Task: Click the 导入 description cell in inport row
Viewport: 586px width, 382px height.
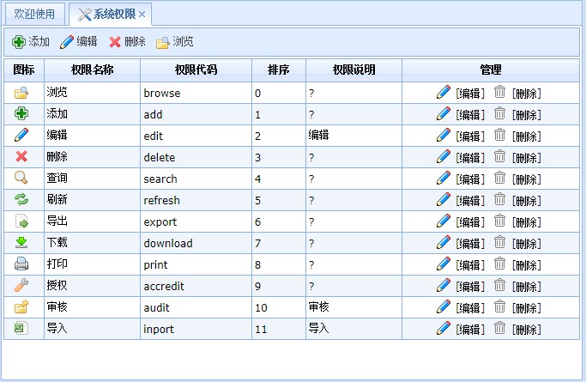Action: pos(354,329)
